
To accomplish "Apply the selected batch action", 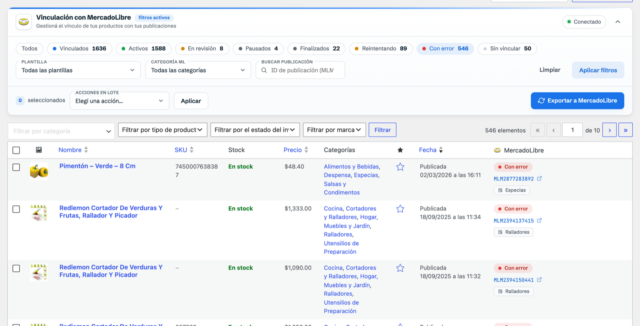I will [191, 101].
